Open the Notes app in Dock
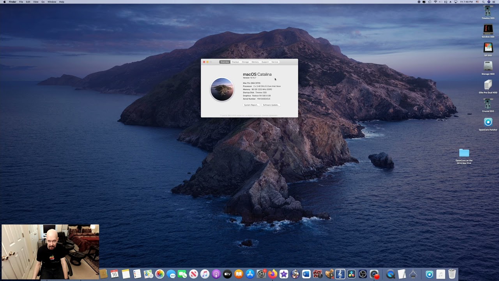 click(126, 274)
